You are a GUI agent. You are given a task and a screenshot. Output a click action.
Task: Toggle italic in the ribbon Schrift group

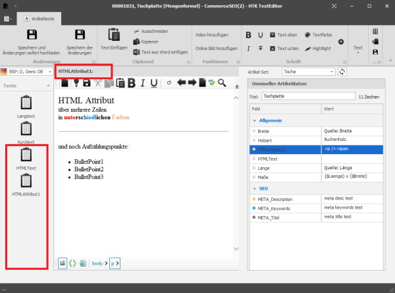248,48
